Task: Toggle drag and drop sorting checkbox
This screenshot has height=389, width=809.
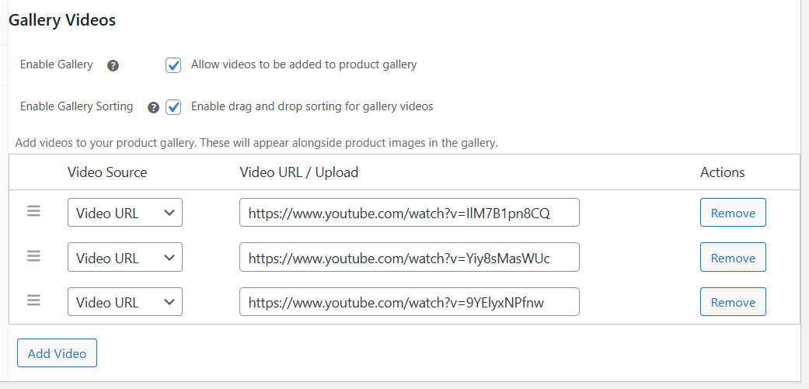Action: pos(173,107)
